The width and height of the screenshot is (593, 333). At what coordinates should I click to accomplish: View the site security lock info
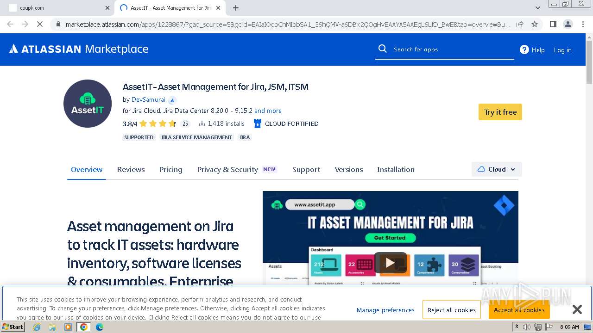click(x=58, y=24)
